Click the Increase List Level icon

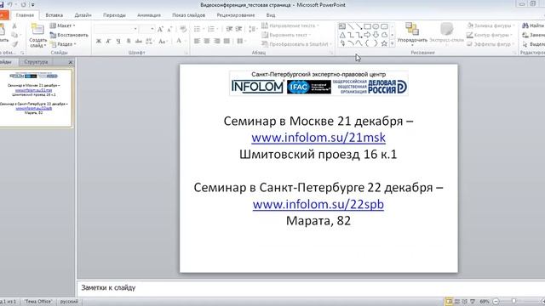238,29
